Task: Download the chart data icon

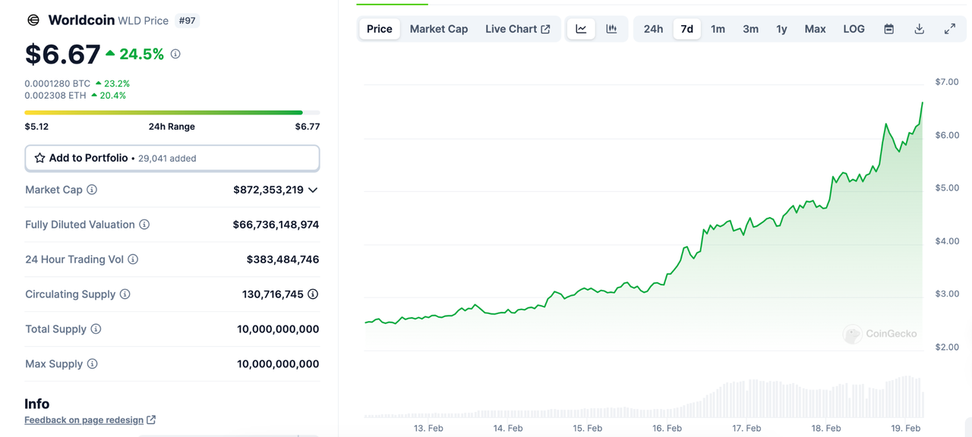Action: point(919,29)
